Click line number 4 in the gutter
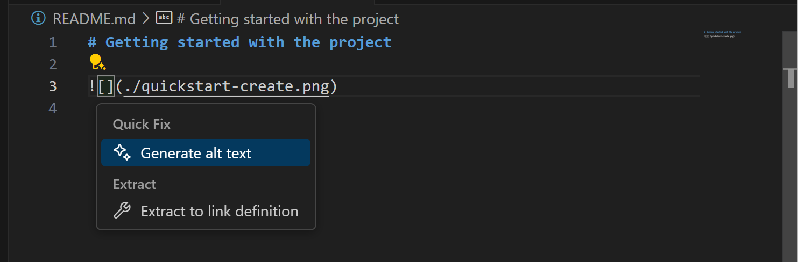 pos(52,108)
